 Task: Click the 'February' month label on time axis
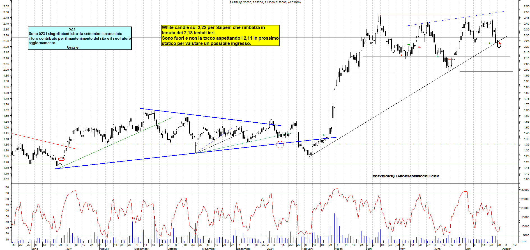(307, 249)
